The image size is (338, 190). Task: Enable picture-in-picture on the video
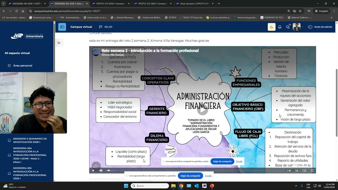[304, 170]
